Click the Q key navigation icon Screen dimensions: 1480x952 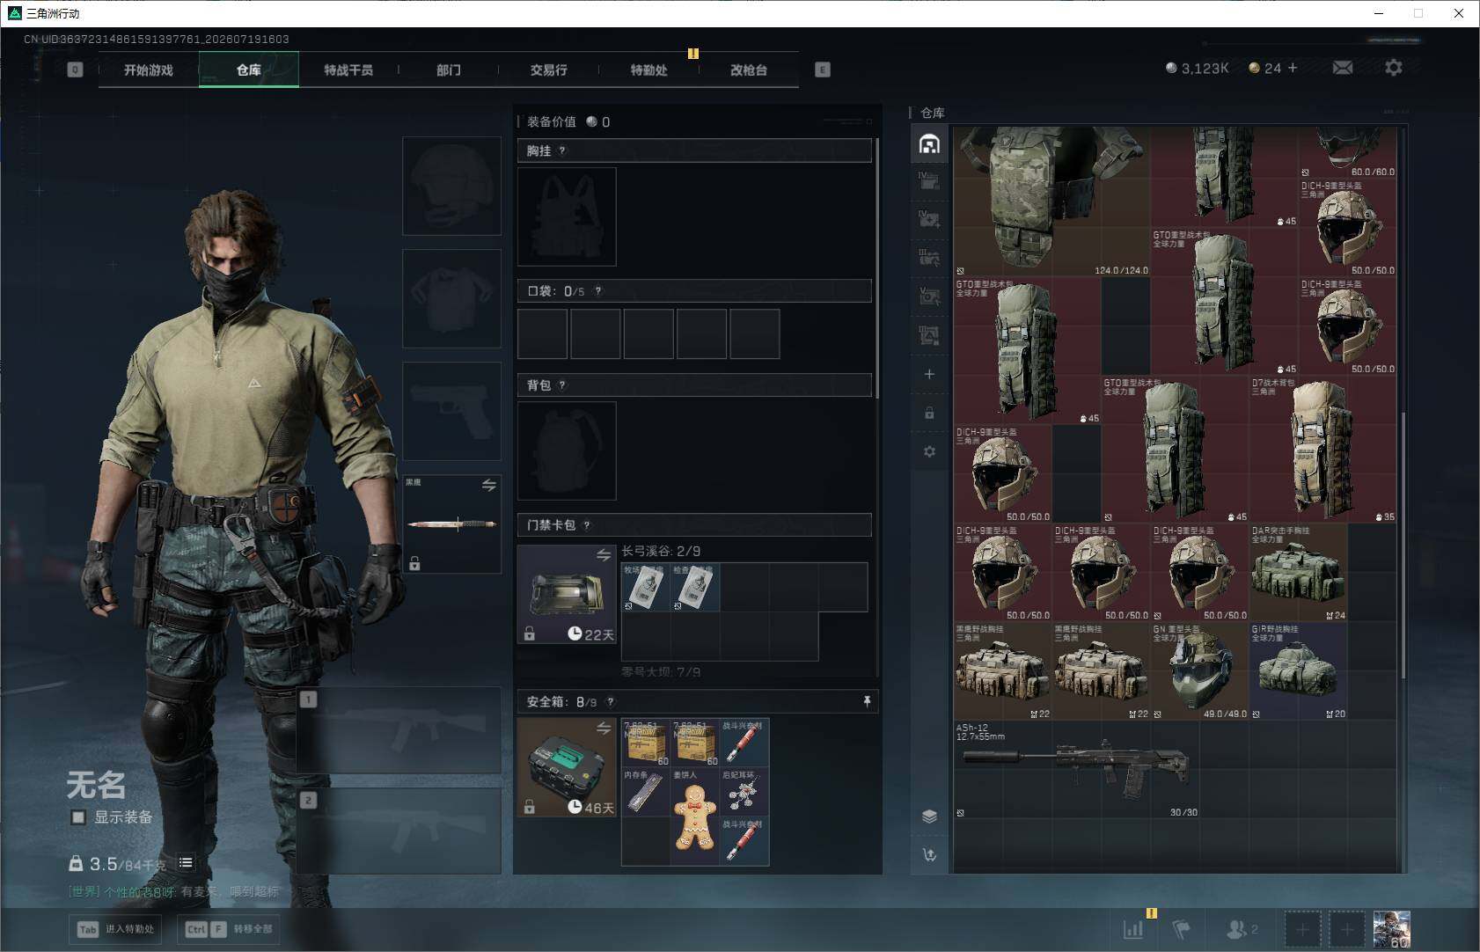click(x=75, y=70)
